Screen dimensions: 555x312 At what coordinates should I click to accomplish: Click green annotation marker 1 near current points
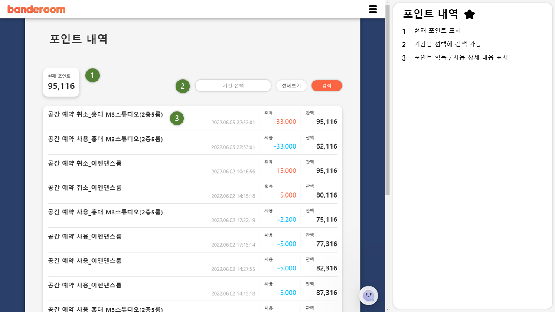click(x=92, y=75)
